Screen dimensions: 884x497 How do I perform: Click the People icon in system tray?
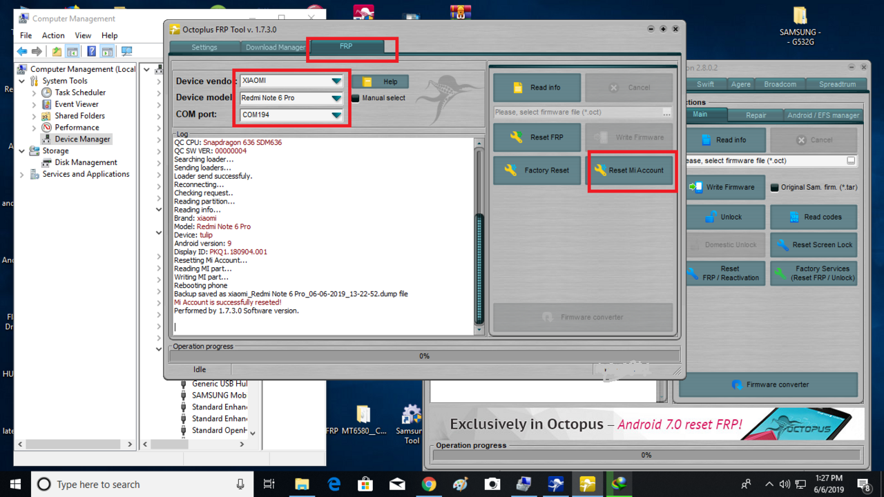coord(747,484)
